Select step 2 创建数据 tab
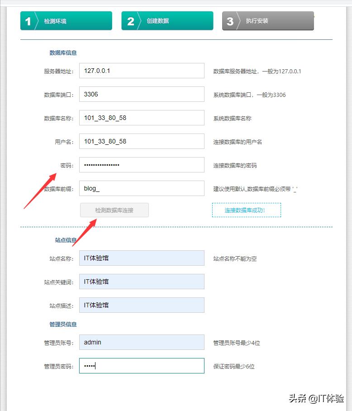The height and width of the screenshot is (411, 352). 167,21
